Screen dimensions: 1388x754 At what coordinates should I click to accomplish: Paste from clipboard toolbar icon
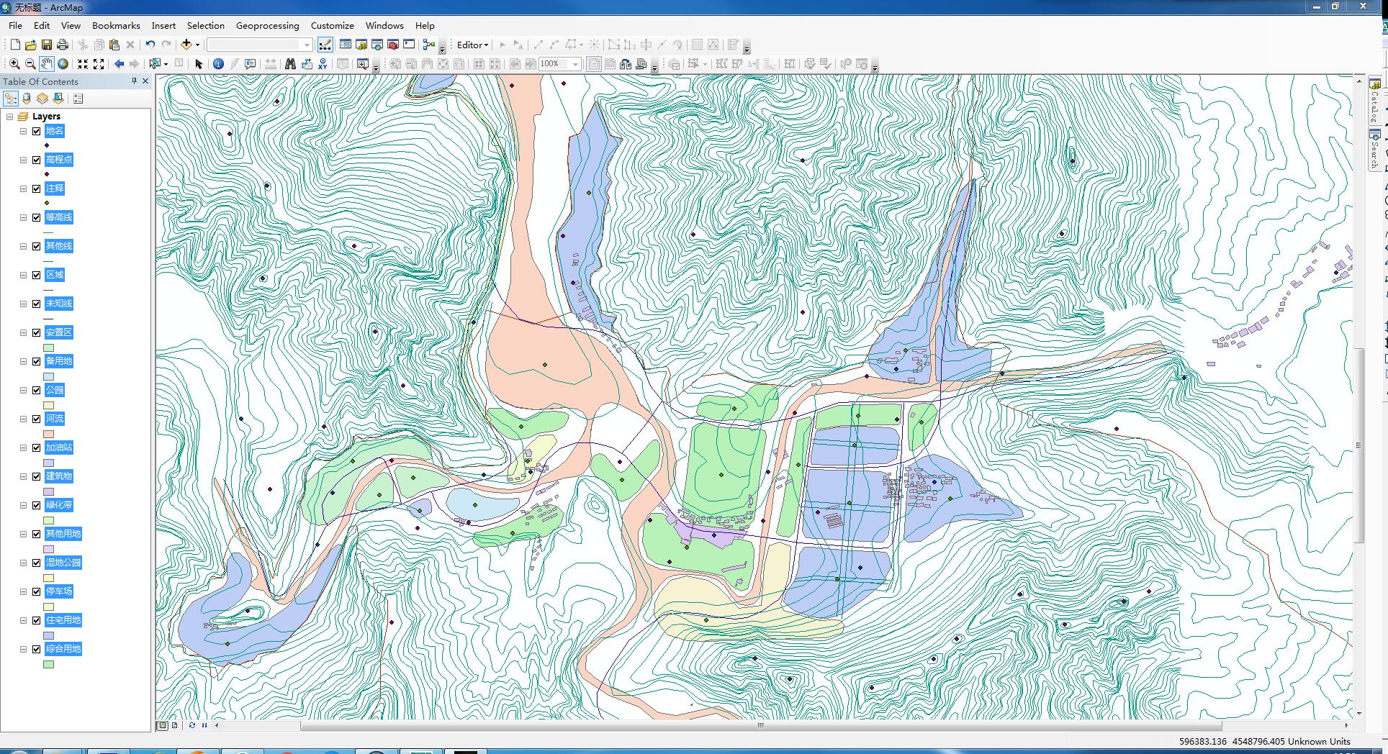tap(114, 45)
